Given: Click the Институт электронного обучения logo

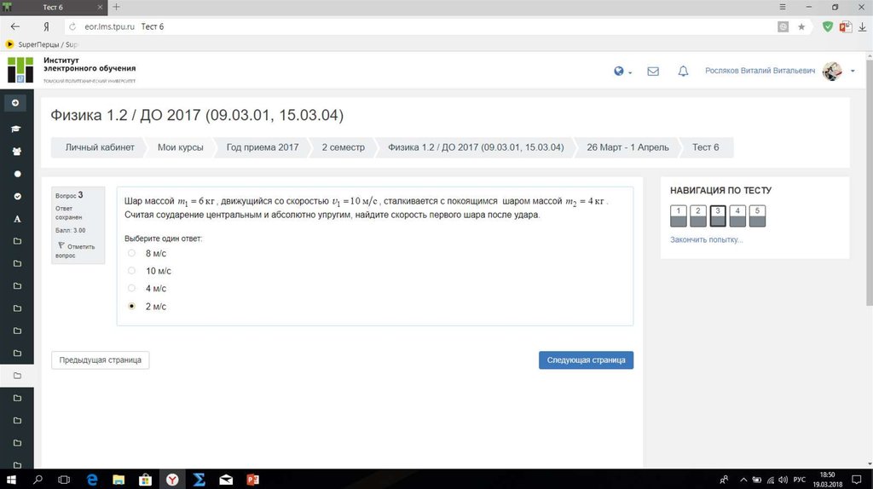Looking at the screenshot, I should (x=72, y=70).
